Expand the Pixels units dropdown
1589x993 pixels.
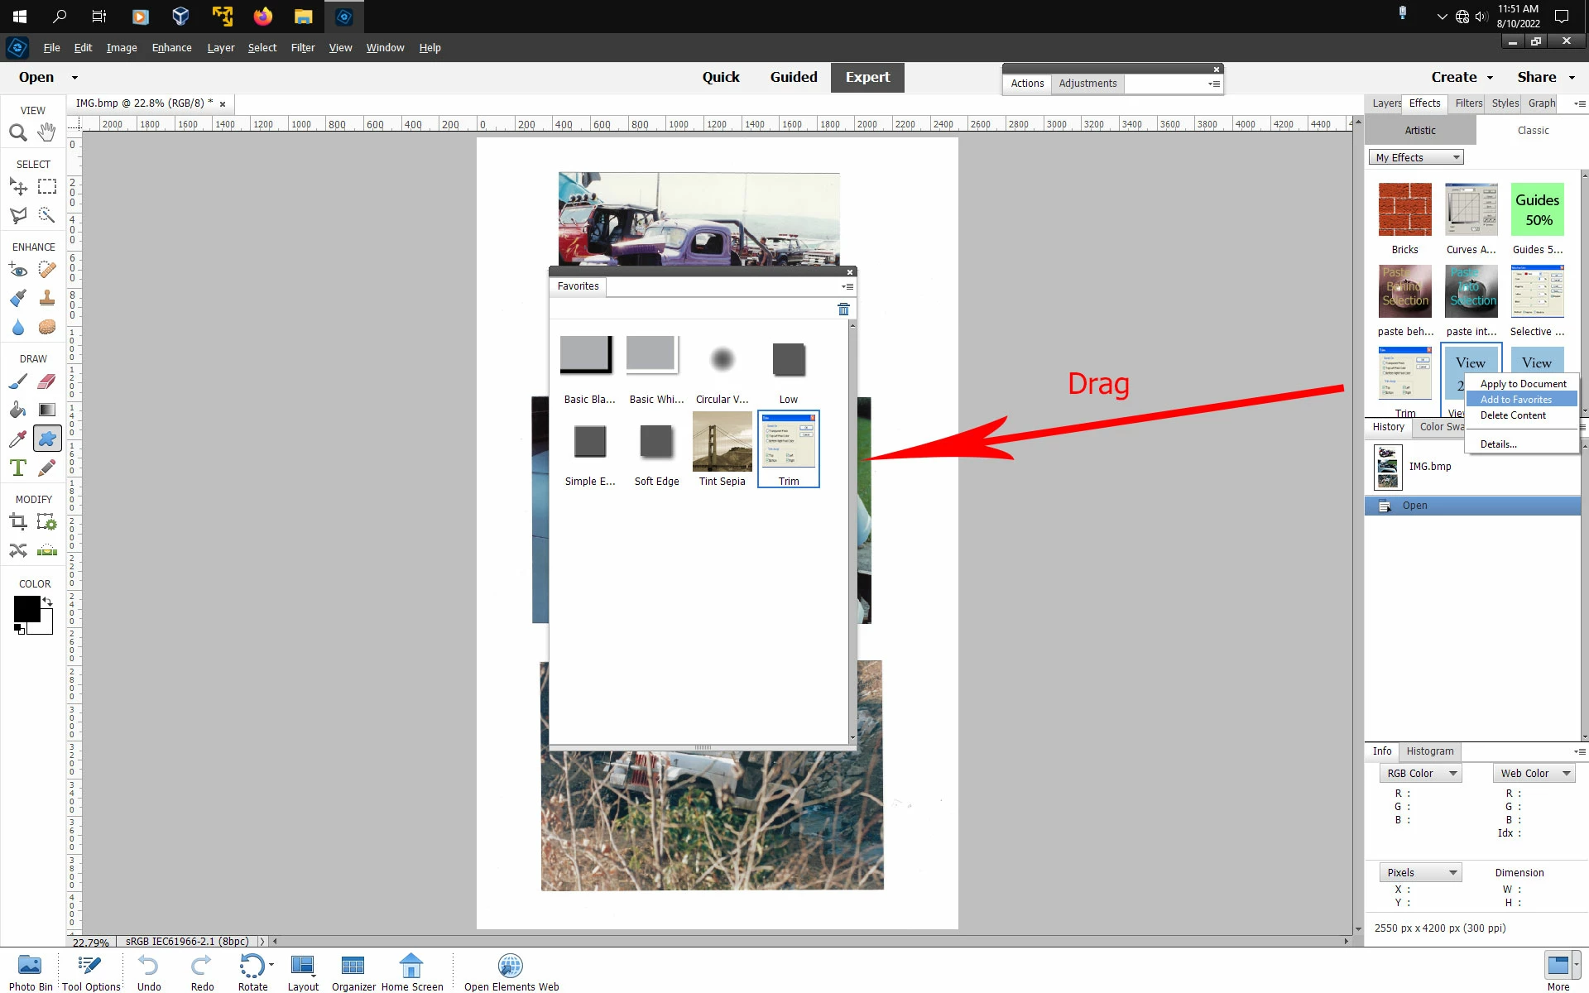click(x=1420, y=872)
